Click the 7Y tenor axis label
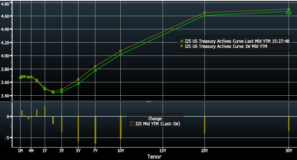The width and height of the screenshot is (297, 160). click(x=95, y=151)
